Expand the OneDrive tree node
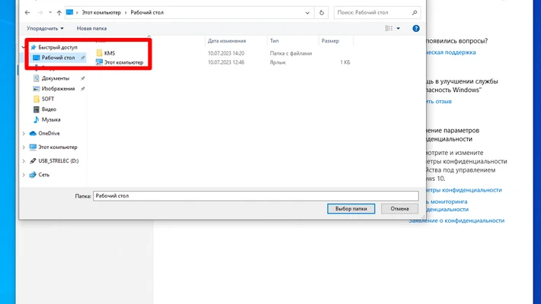 point(24,133)
